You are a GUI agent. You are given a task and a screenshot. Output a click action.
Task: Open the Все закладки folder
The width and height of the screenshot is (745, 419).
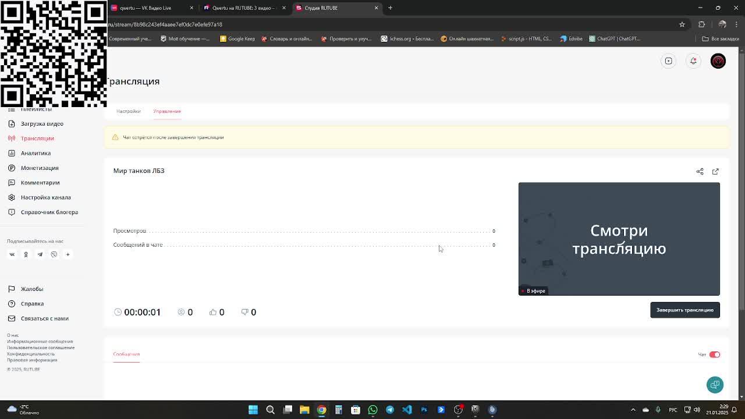[720, 39]
